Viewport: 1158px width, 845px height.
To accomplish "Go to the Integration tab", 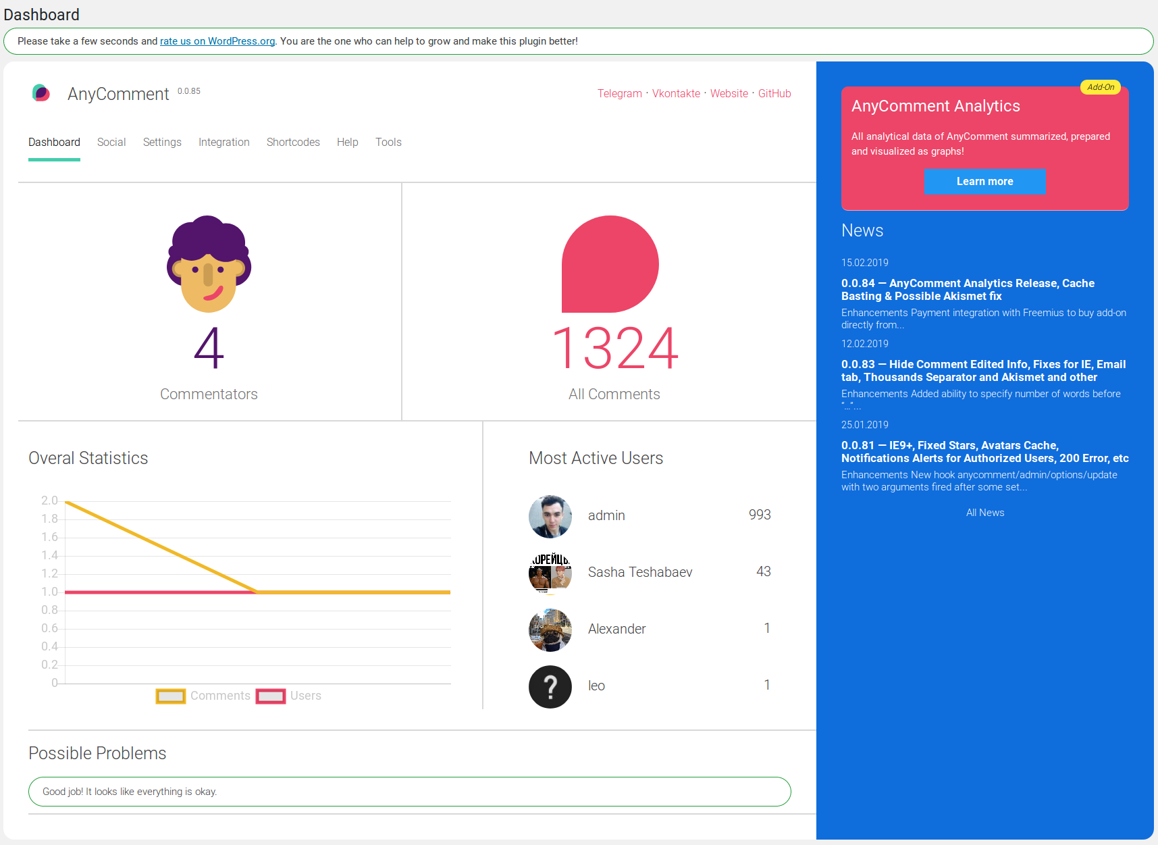I will click(224, 142).
